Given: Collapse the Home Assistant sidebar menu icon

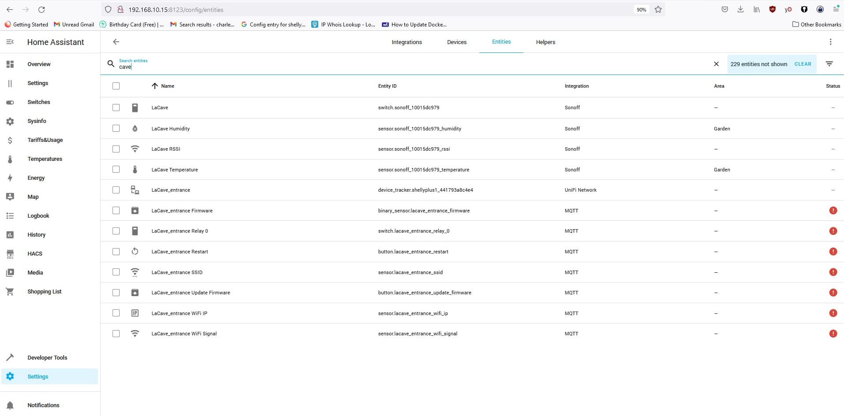Looking at the screenshot, I should 10,42.
